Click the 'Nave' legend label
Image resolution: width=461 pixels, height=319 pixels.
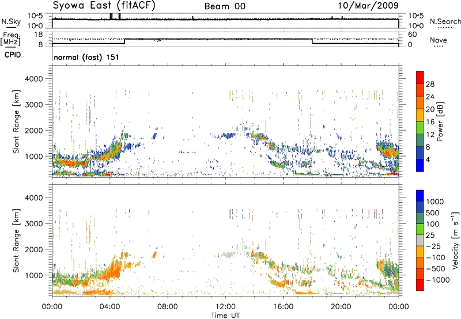click(x=438, y=40)
